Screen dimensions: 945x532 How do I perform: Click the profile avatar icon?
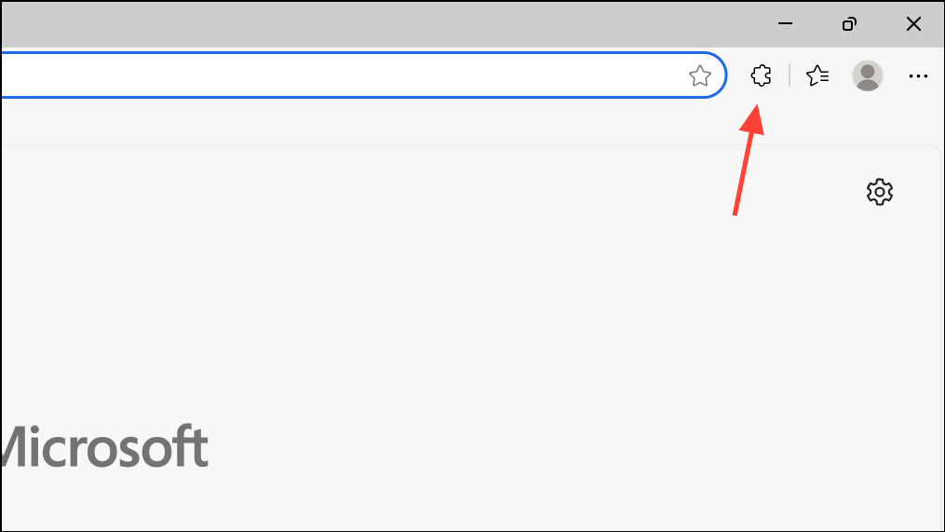click(868, 76)
